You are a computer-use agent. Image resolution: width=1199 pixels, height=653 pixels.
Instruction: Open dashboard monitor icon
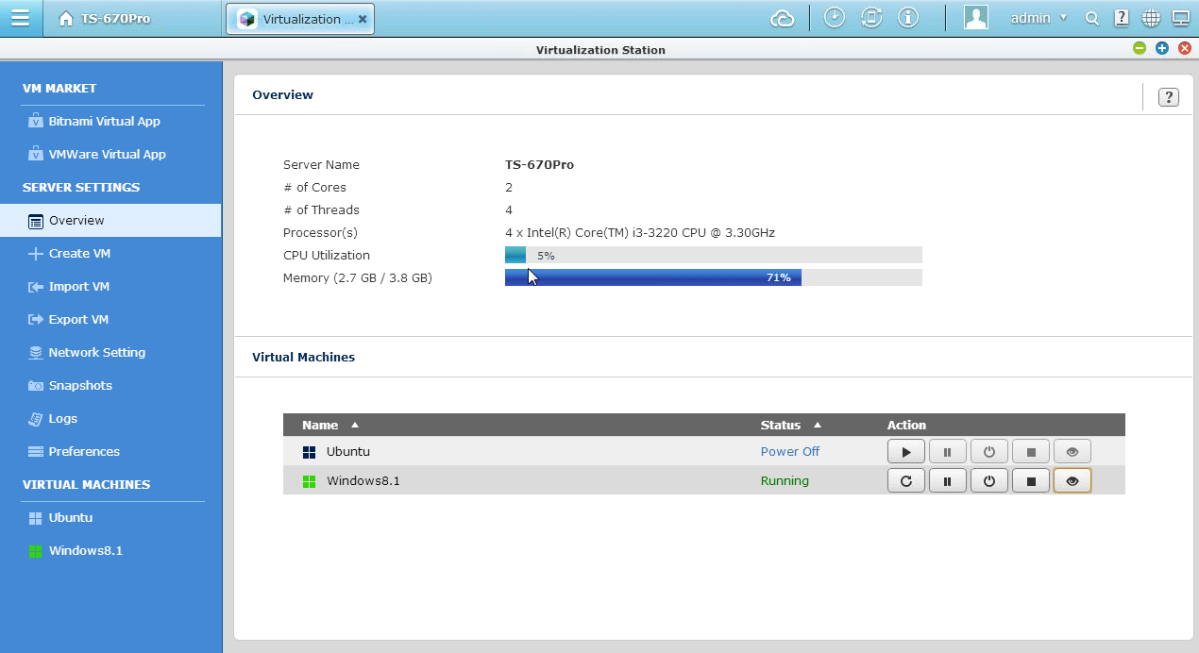[1180, 18]
